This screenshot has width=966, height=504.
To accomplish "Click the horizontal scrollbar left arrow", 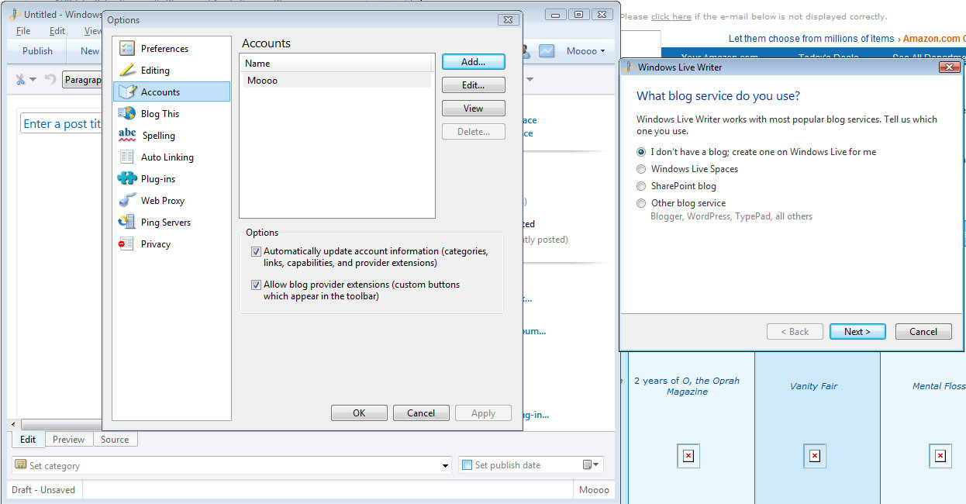I will (13, 425).
